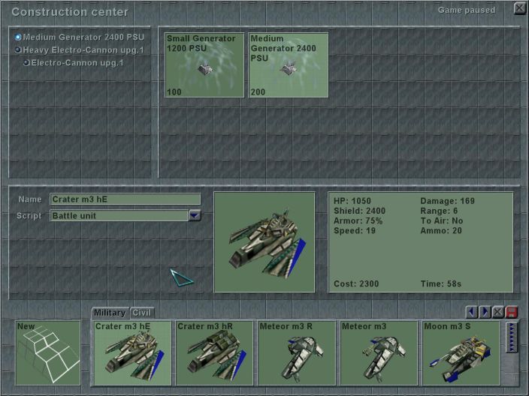Click the unit list scroll arrows strip
The width and height of the screenshot is (529, 396).
tap(512, 337)
